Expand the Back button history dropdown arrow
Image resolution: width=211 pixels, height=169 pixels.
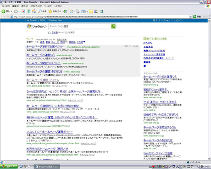(11, 11)
